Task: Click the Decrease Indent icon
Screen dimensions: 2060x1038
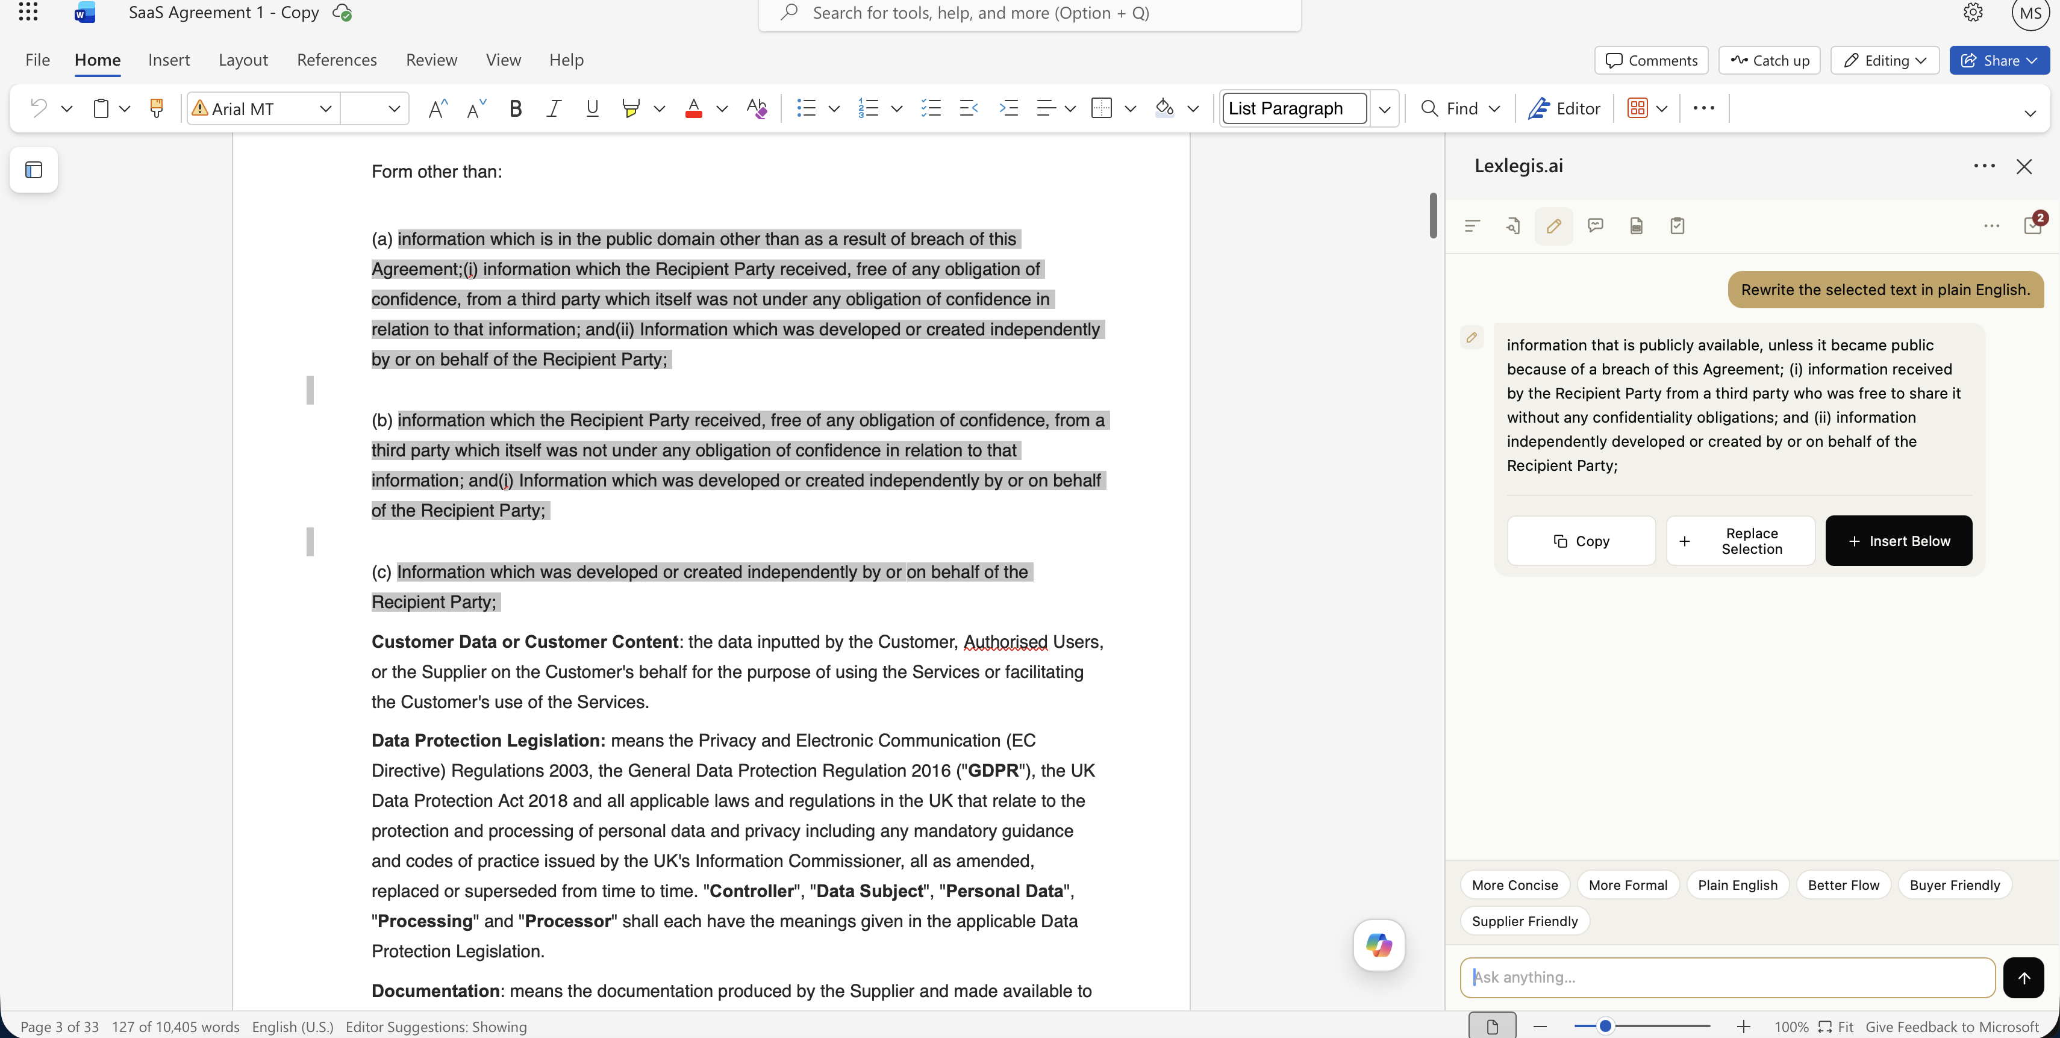Action: click(969, 108)
